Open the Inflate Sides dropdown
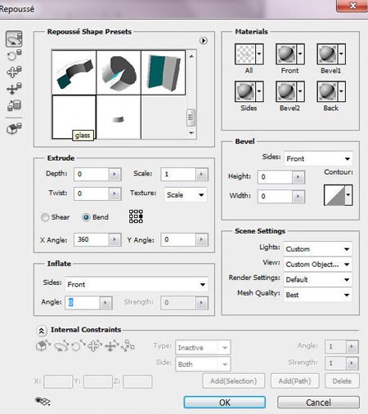The height and width of the screenshot is (414, 368). pos(137,284)
